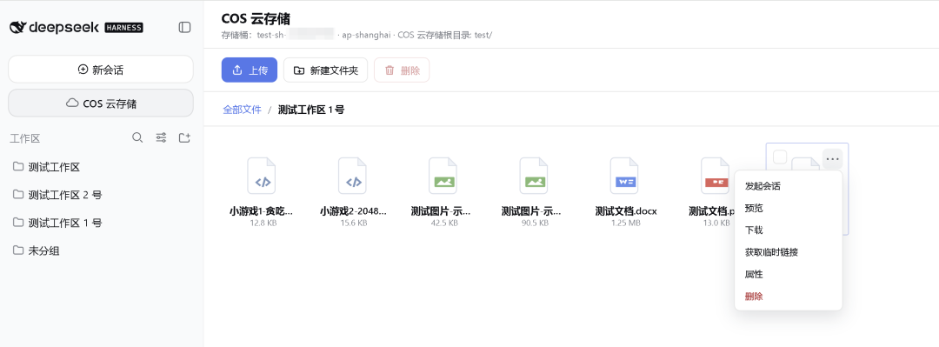This screenshot has height=347, width=939.
Task: Tick the checkbox on the highlighted file
Action: (780, 157)
